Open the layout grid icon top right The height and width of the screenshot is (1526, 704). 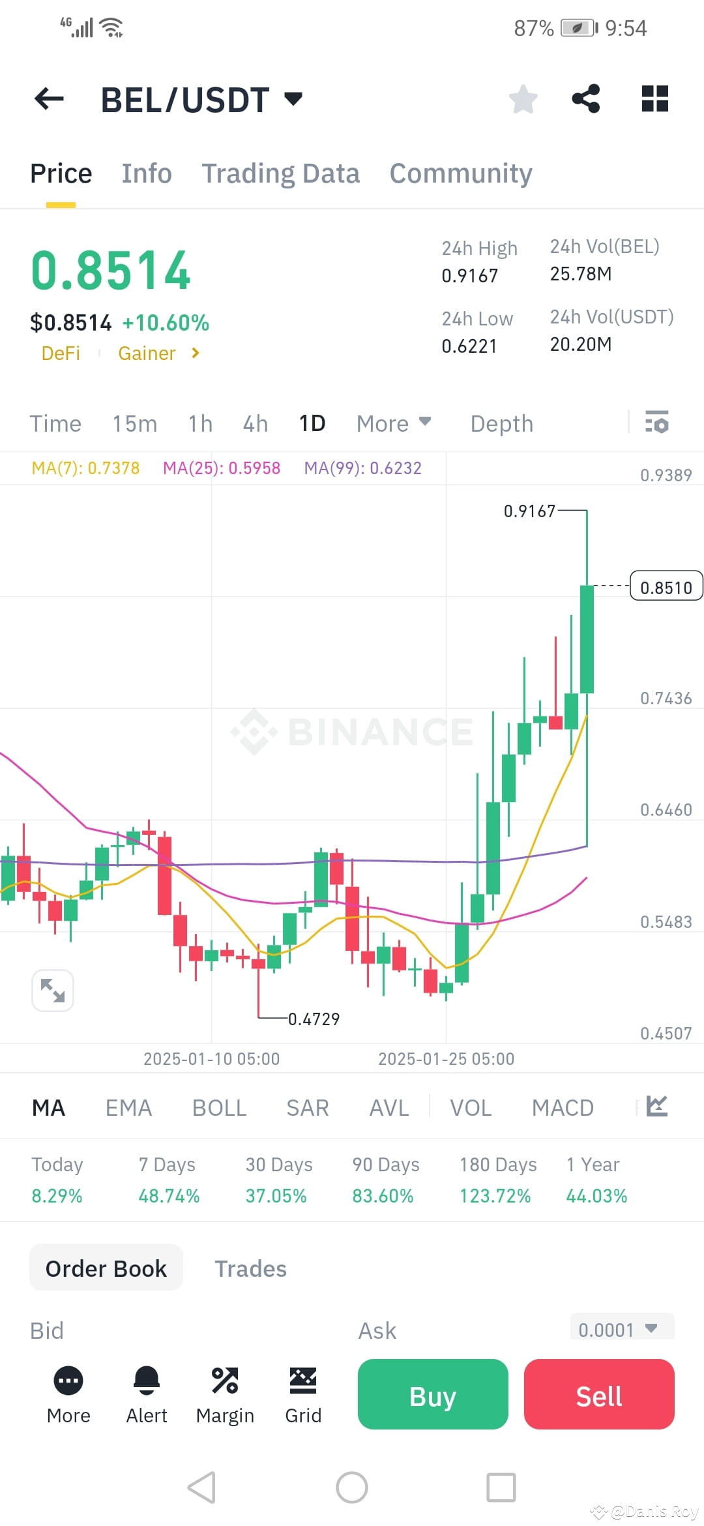654,98
